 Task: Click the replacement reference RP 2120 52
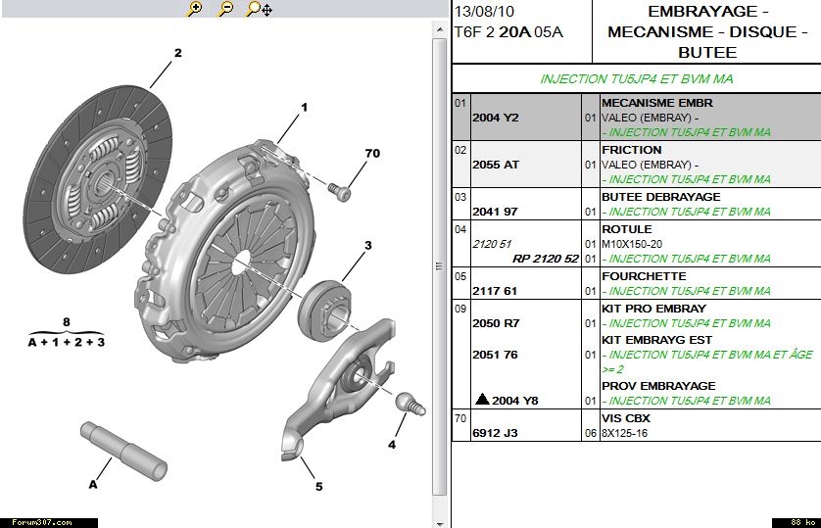[x=546, y=259]
